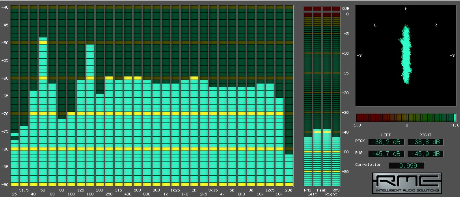This screenshot has width=460, height=197.
Task: Click the right PEAK readout of -38.8 dB
Action: [425, 142]
